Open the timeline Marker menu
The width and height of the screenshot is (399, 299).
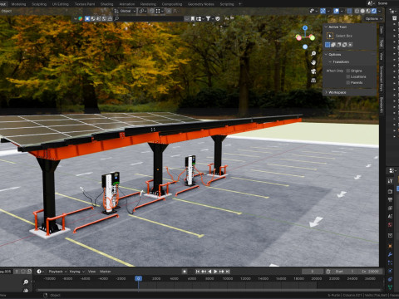pos(105,272)
